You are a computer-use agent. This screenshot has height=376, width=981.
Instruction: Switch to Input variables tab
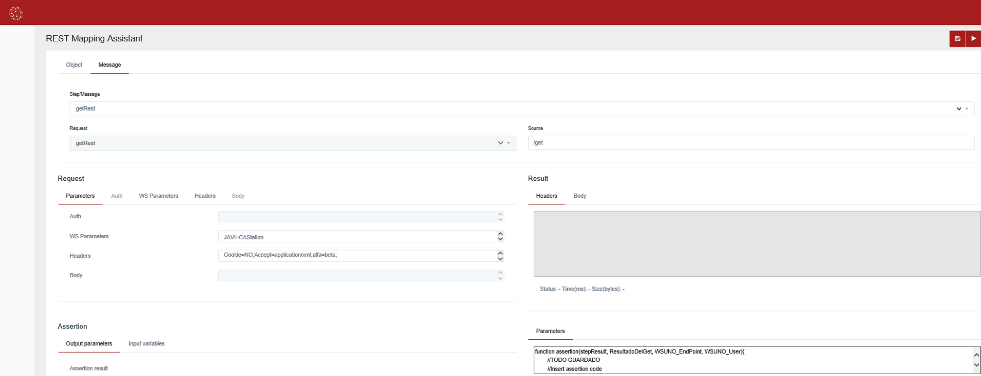coord(146,344)
